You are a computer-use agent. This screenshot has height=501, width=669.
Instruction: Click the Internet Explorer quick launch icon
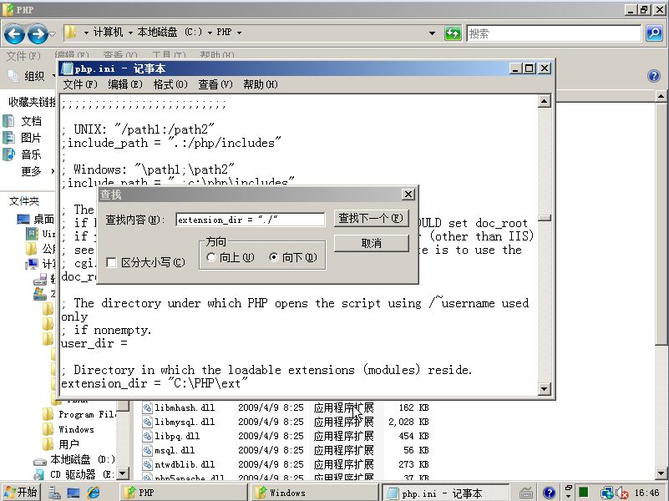pyautogui.click(x=94, y=493)
